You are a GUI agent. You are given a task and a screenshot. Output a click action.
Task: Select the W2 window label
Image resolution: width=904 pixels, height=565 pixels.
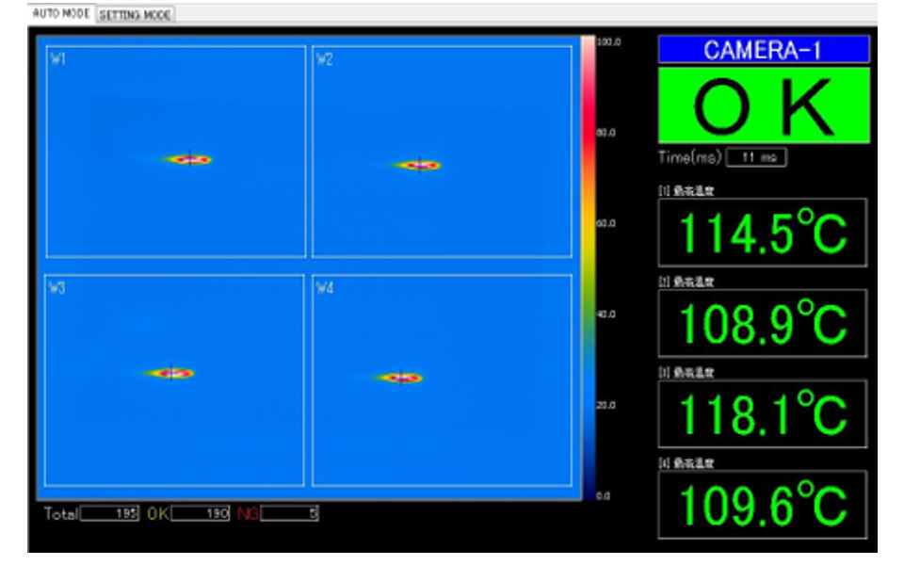point(324,60)
